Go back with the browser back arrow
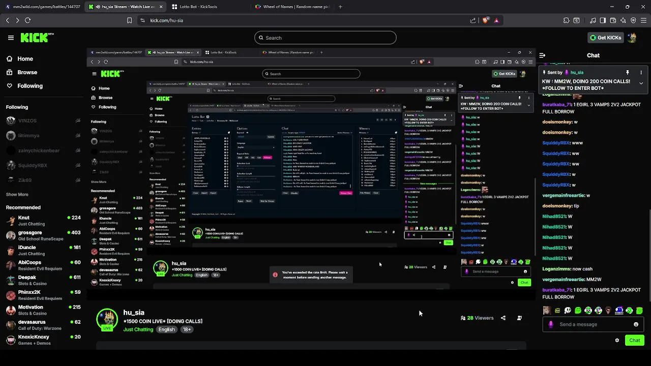Viewport: 651px width, 366px height. pos(8,20)
